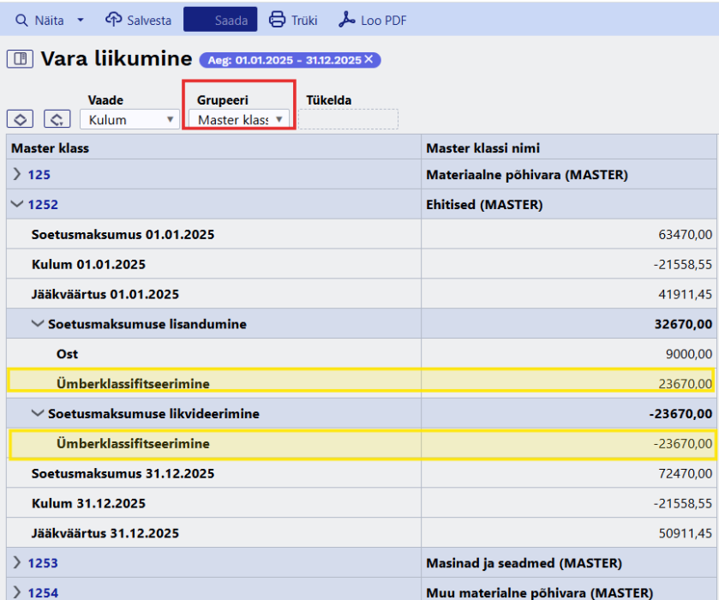719x600 pixels.
Task: Click Kulum 01.01.2025 row label
Action: click(x=88, y=264)
